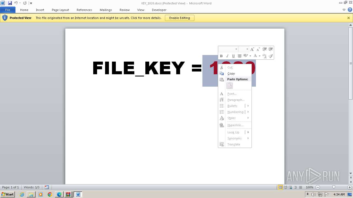Click the Styles abc icon in mini toolbar
The image size is (353, 198).
tap(264, 56)
